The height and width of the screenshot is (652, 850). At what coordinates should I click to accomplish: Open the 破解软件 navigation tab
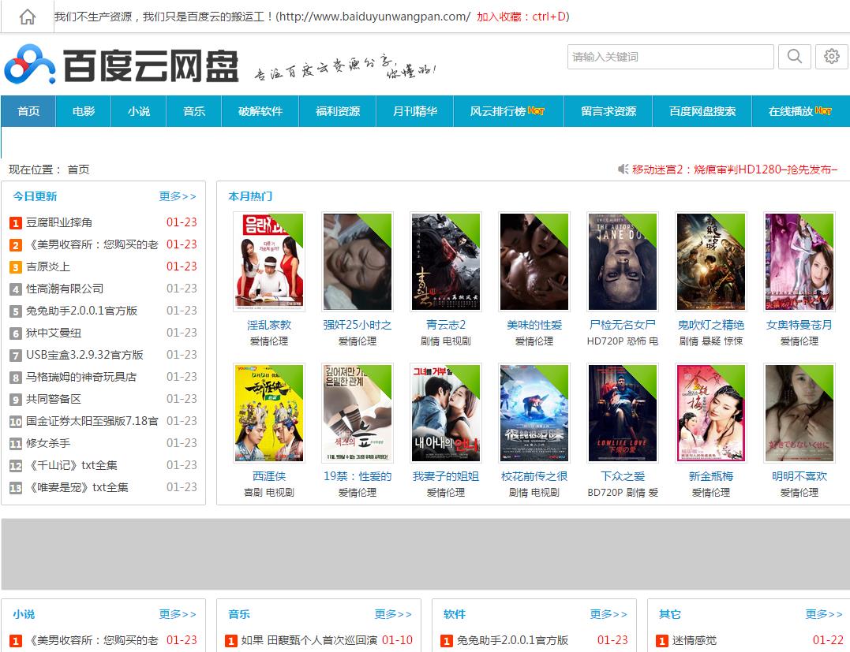260,111
